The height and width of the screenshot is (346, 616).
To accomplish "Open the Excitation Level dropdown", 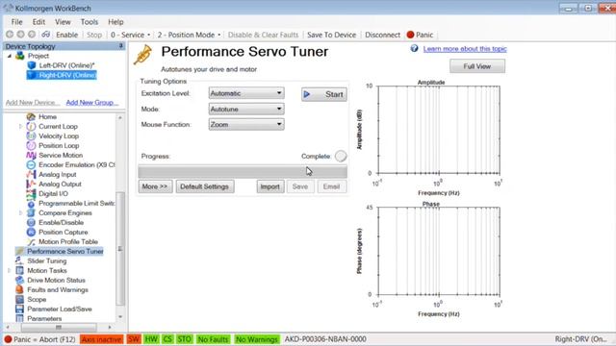I will coord(246,93).
